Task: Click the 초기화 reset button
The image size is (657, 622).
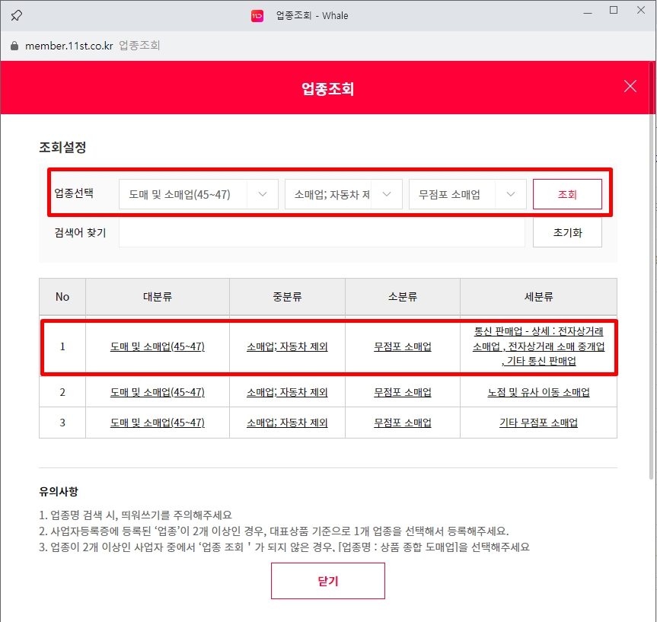Action: pos(567,233)
